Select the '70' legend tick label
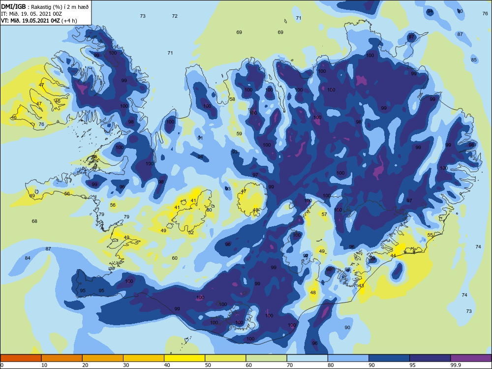492x369 pixels. [x=290, y=365]
